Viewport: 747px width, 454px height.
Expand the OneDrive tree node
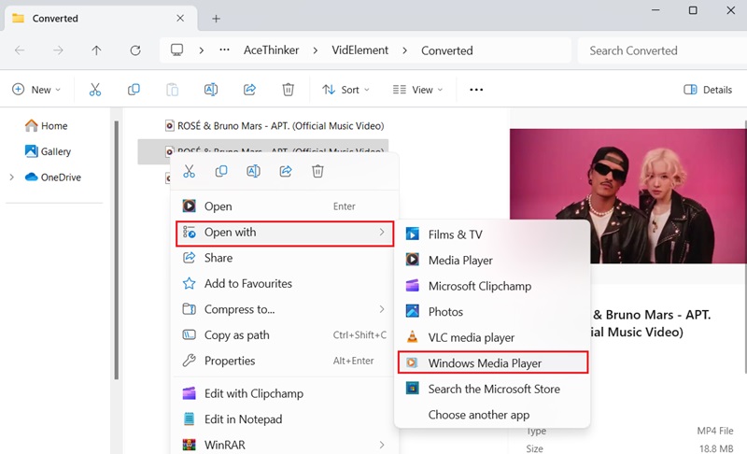click(x=12, y=177)
